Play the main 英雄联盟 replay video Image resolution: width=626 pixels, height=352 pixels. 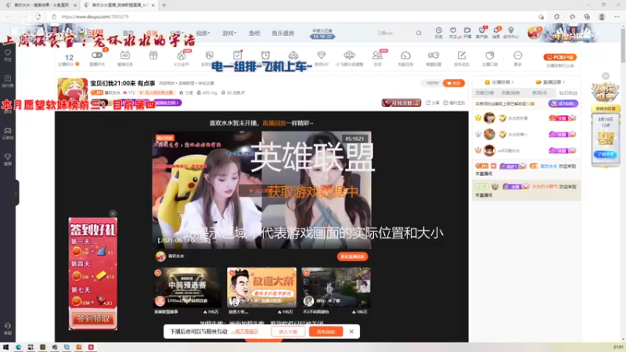point(261,190)
